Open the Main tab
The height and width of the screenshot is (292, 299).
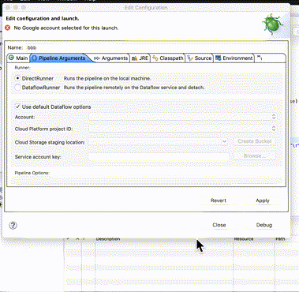[x=18, y=58]
